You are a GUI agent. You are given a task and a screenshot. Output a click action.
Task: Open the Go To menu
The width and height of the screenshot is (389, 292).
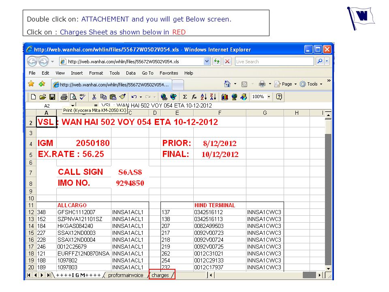[147, 73]
